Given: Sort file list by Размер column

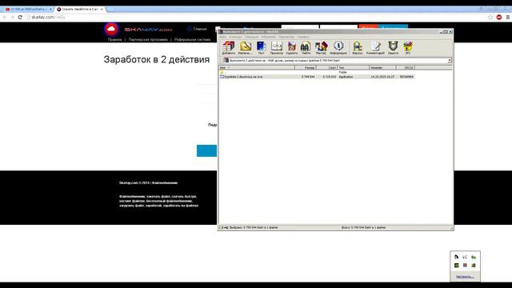Looking at the screenshot, I should 306,67.
